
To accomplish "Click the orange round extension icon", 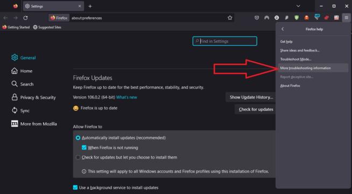I will click(307, 18).
